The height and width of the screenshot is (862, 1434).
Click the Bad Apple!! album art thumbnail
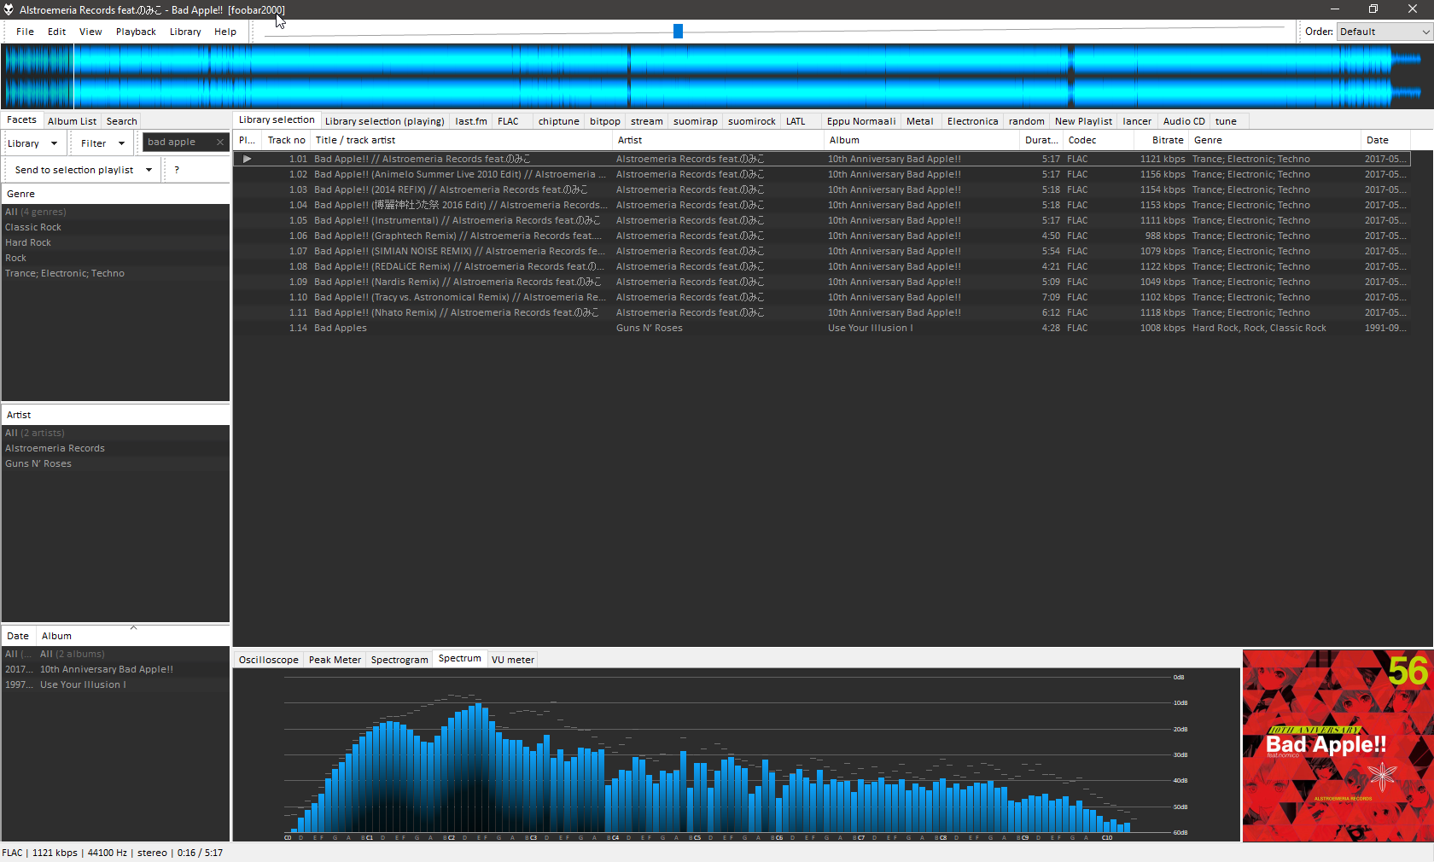[1337, 746]
